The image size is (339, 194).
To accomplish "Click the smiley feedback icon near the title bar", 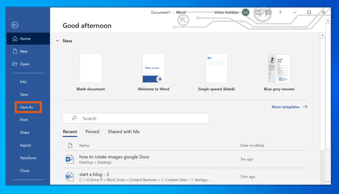I will point(258,13).
